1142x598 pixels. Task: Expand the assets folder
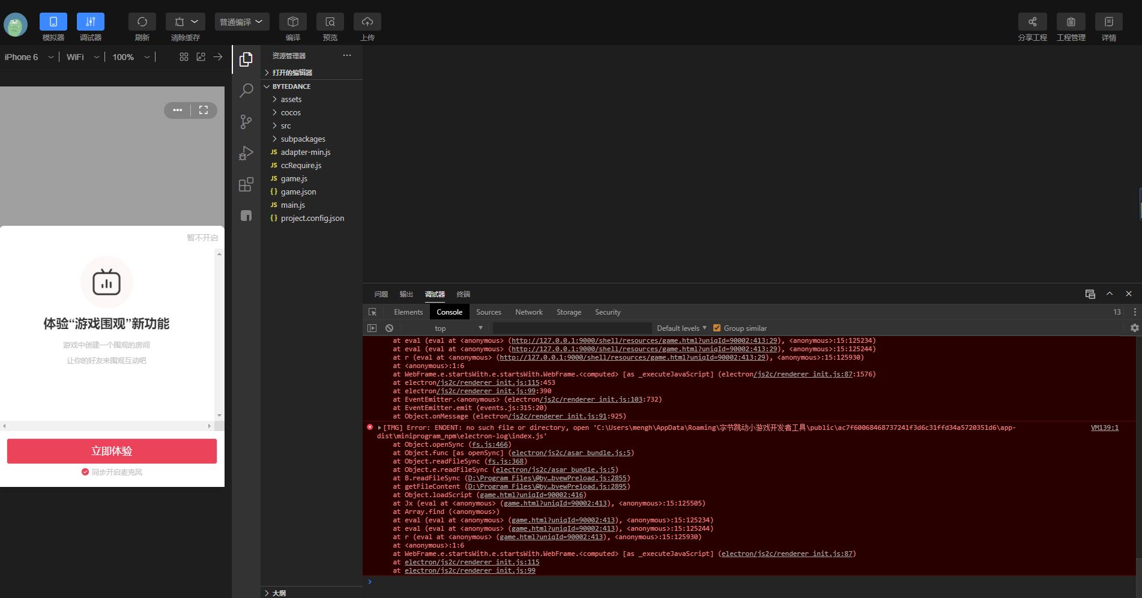click(x=291, y=100)
